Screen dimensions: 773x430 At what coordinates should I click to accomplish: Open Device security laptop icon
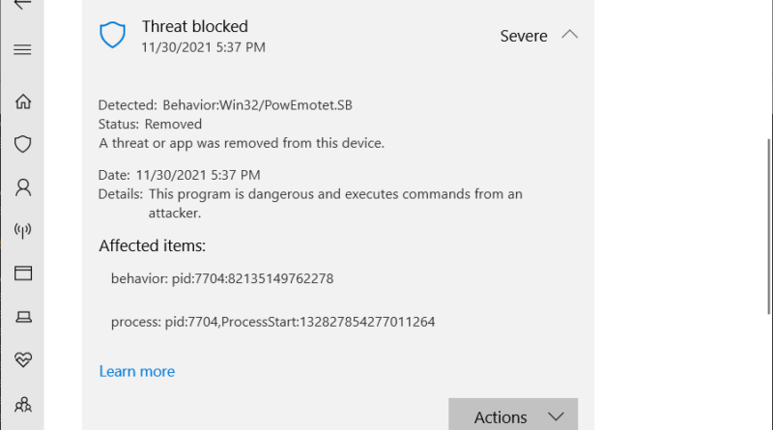(23, 317)
